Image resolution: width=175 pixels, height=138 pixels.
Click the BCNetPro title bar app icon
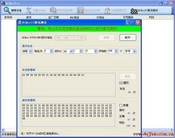(x=3, y=3)
